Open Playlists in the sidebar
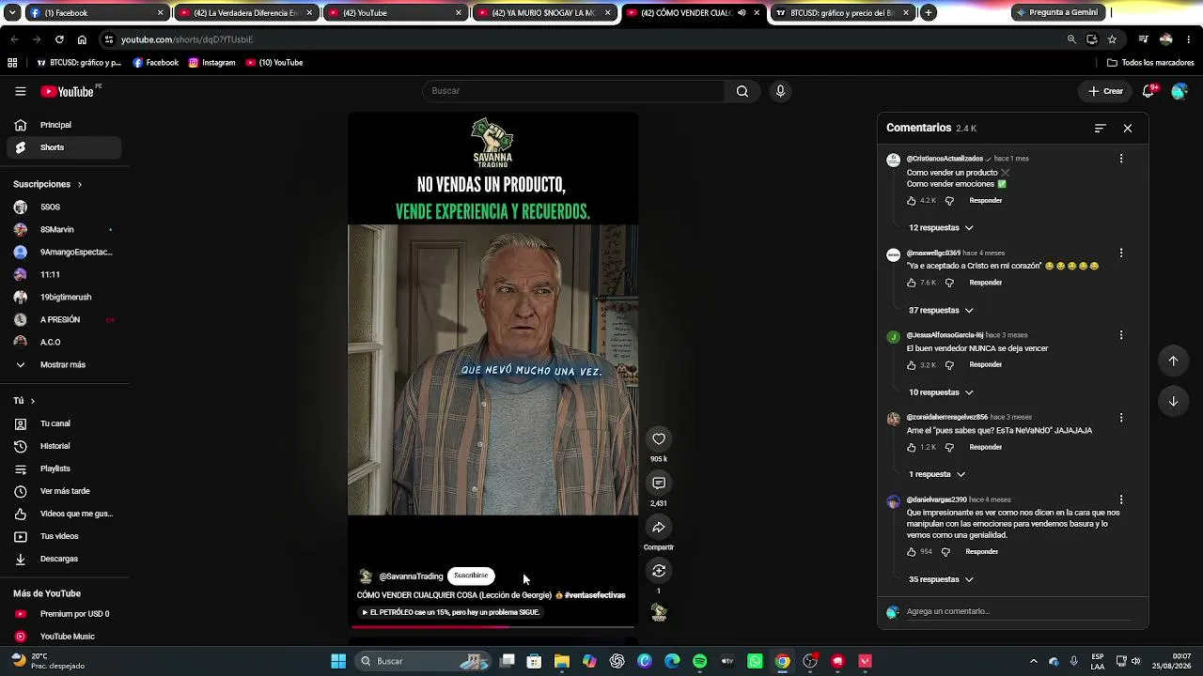This screenshot has width=1203, height=676. pos(64,469)
